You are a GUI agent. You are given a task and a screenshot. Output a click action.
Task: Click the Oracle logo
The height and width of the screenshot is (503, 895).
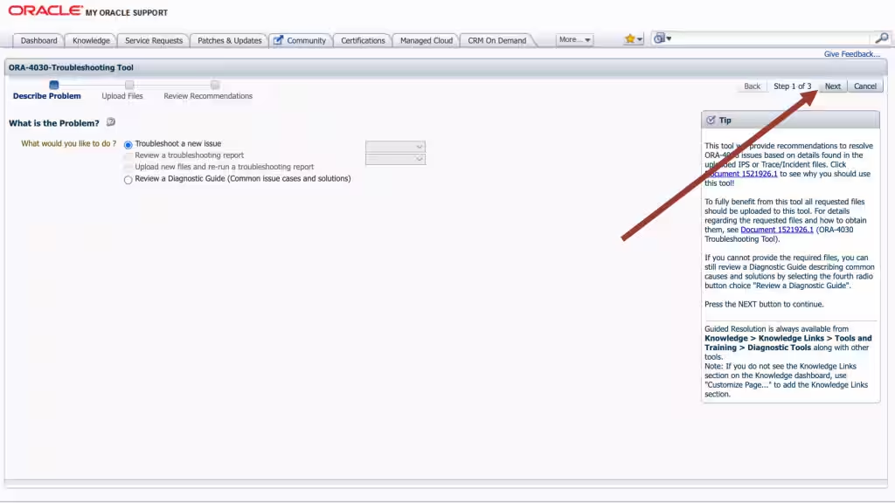[45, 10]
